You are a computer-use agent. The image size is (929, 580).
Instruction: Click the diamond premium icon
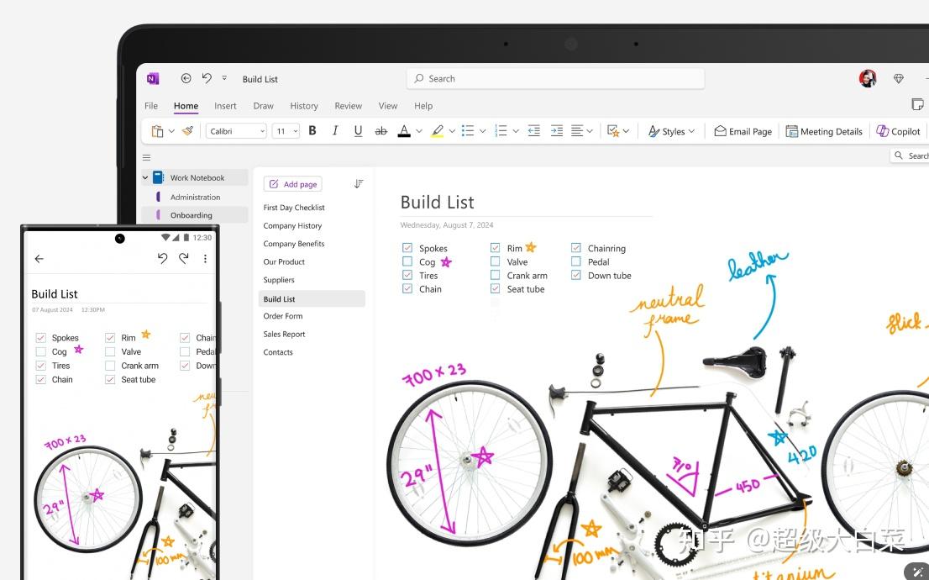[x=899, y=78]
